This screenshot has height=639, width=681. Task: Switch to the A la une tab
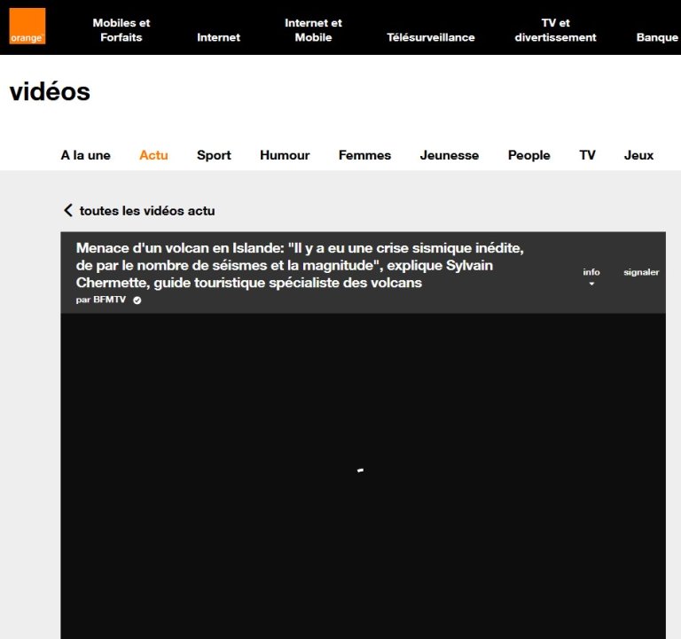(x=86, y=155)
